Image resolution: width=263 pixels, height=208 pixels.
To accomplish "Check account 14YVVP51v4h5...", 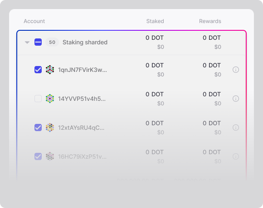I will [38, 99].
